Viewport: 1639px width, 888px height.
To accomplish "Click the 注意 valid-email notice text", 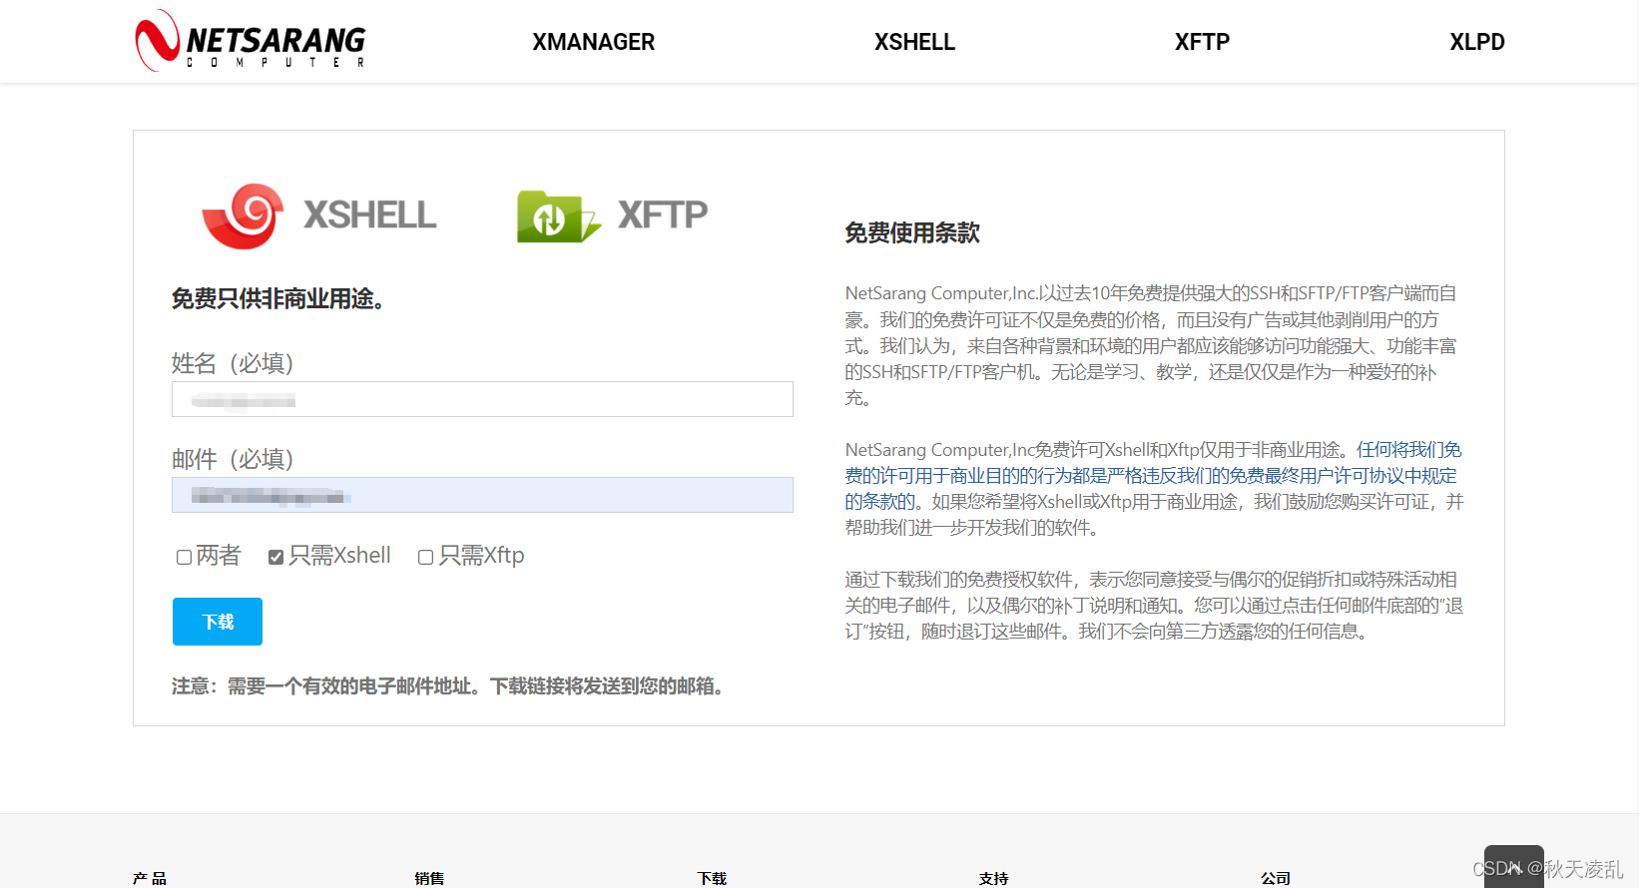I will (x=448, y=686).
